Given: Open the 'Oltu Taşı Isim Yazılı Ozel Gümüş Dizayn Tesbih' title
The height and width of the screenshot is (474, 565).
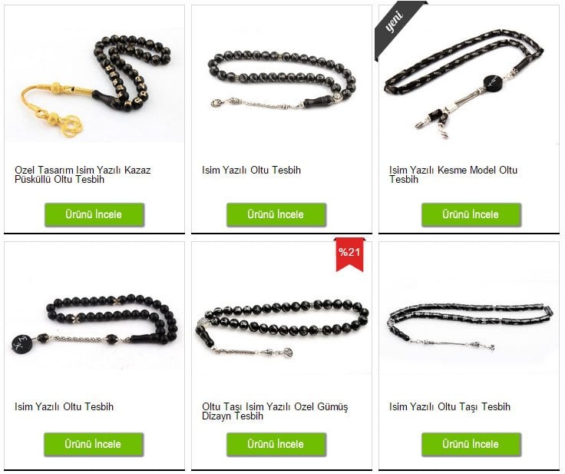Looking at the screenshot, I should click(x=275, y=411).
